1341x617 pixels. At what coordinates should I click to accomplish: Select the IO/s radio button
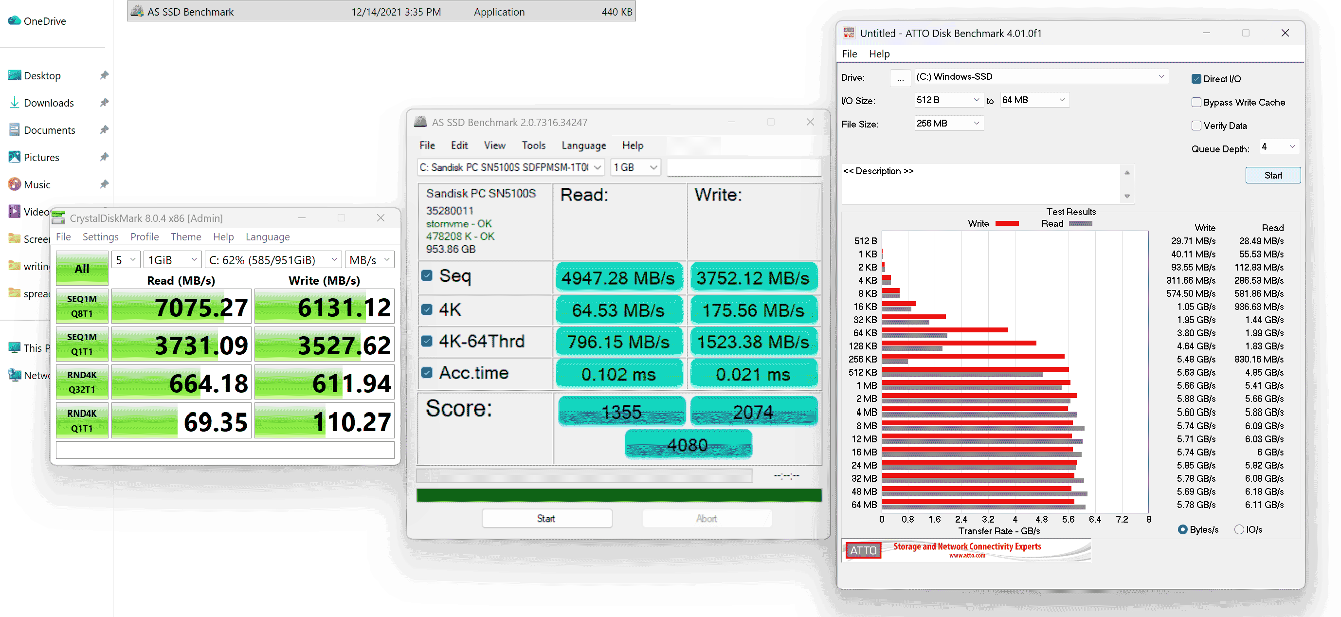click(x=1238, y=529)
